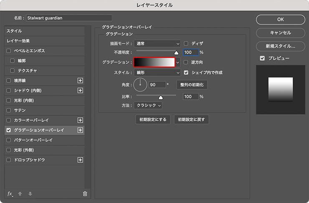
Task: Uncheck the プレビュー checkbox
Action: 262,58
